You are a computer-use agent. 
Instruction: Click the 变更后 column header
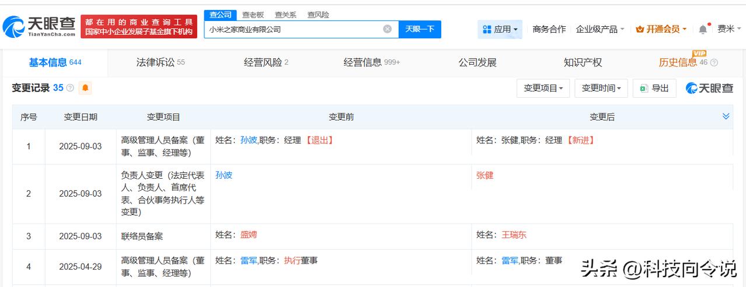tap(602, 117)
